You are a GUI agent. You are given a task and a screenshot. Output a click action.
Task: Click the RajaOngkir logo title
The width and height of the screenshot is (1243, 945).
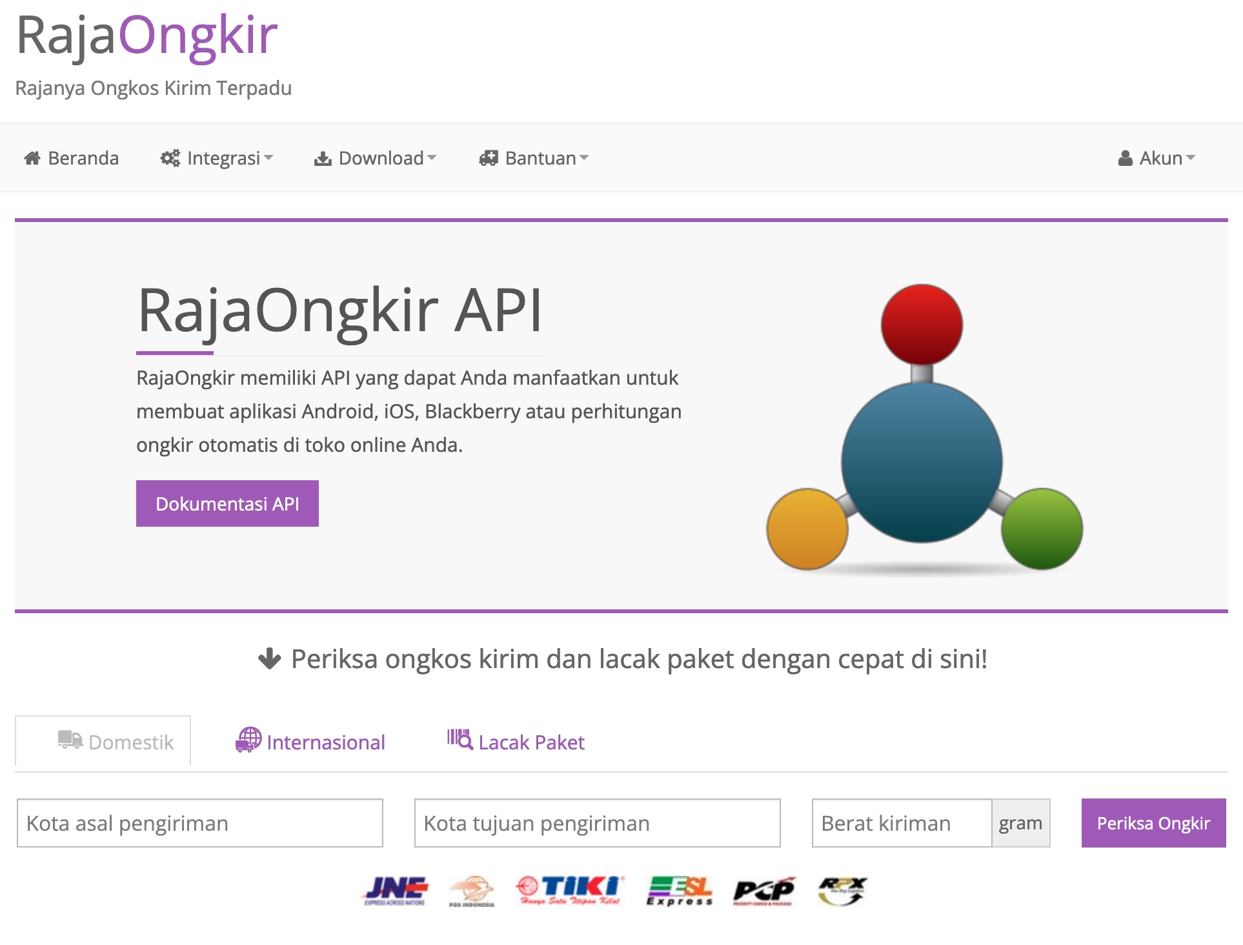coord(147,36)
